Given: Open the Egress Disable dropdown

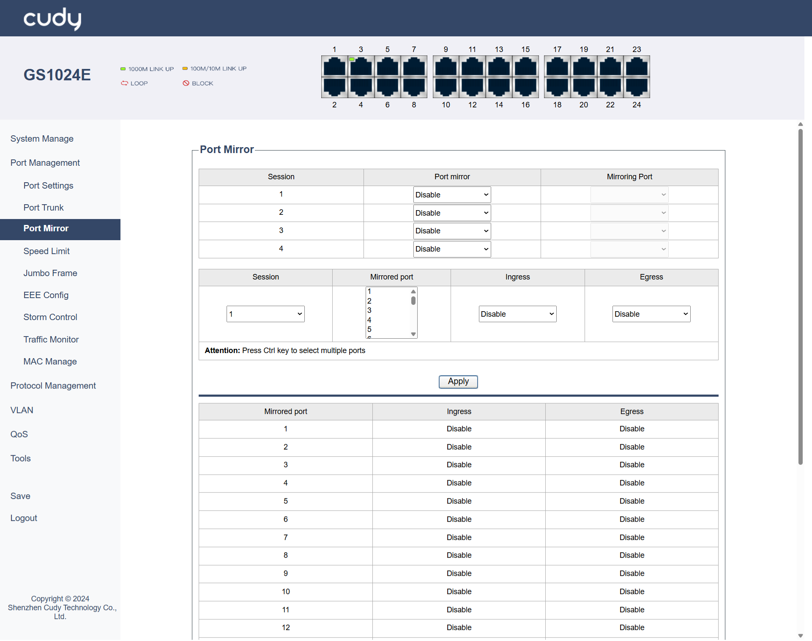Looking at the screenshot, I should coord(651,314).
